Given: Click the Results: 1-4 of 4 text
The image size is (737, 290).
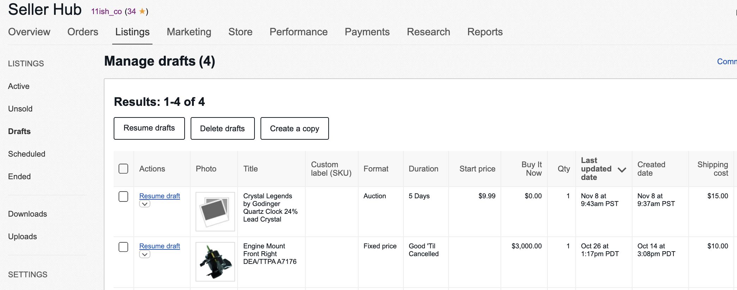Looking at the screenshot, I should click(x=160, y=102).
